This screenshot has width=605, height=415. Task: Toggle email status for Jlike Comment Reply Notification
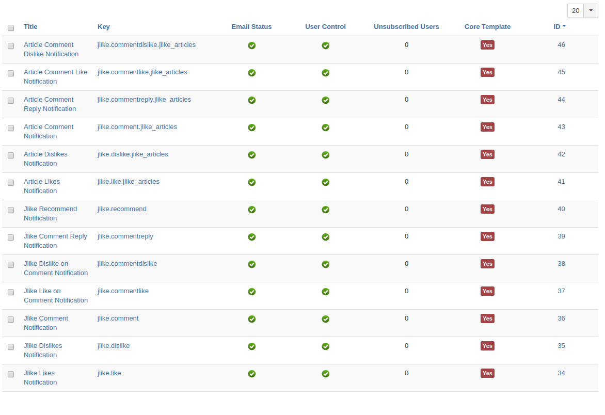pyautogui.click(x=251, y=237)
